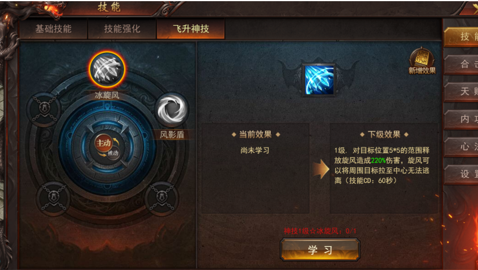Click the locked skill slot at upper left
Image resolution: width=478 pixels, height=270 pixels.
click(x=44, y=109)
